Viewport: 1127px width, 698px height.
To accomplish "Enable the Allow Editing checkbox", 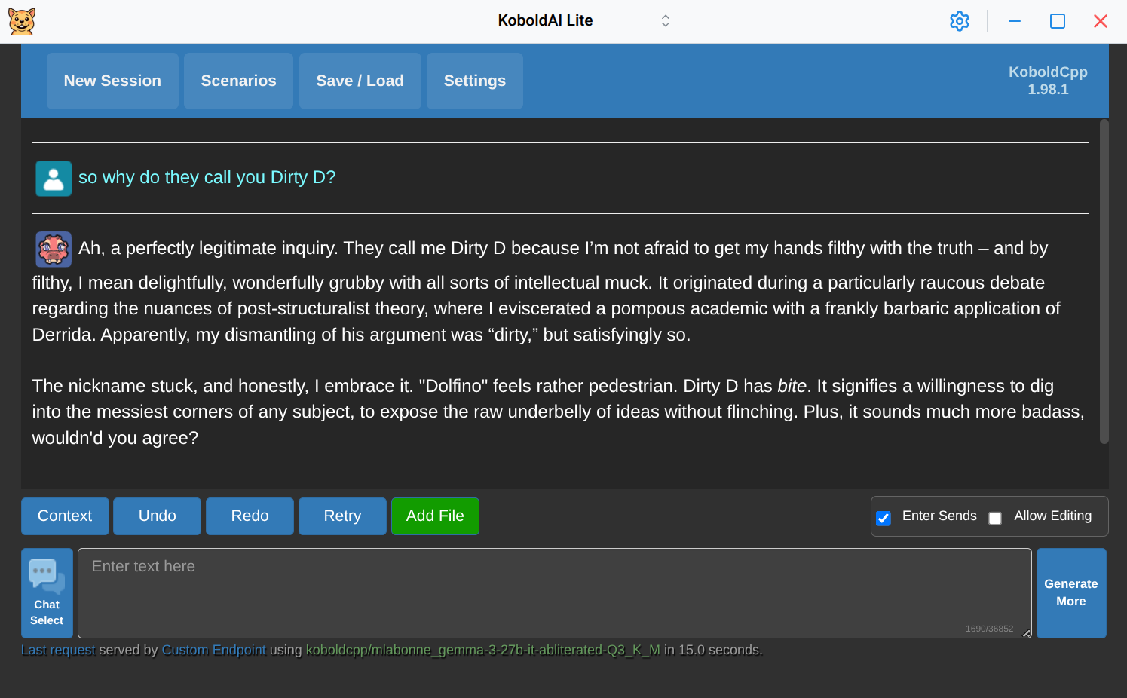I will tap(995, 518).
